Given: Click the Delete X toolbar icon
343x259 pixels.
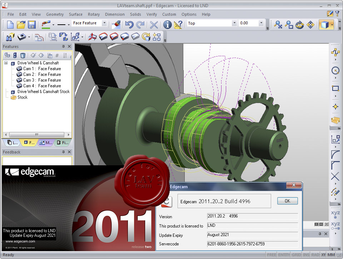Looking at the screenshot, I should pyautogui.click(x=154, y=25).
